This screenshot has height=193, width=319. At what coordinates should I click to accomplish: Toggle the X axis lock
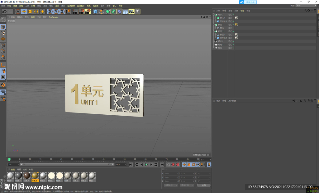(x=50, y=11)
